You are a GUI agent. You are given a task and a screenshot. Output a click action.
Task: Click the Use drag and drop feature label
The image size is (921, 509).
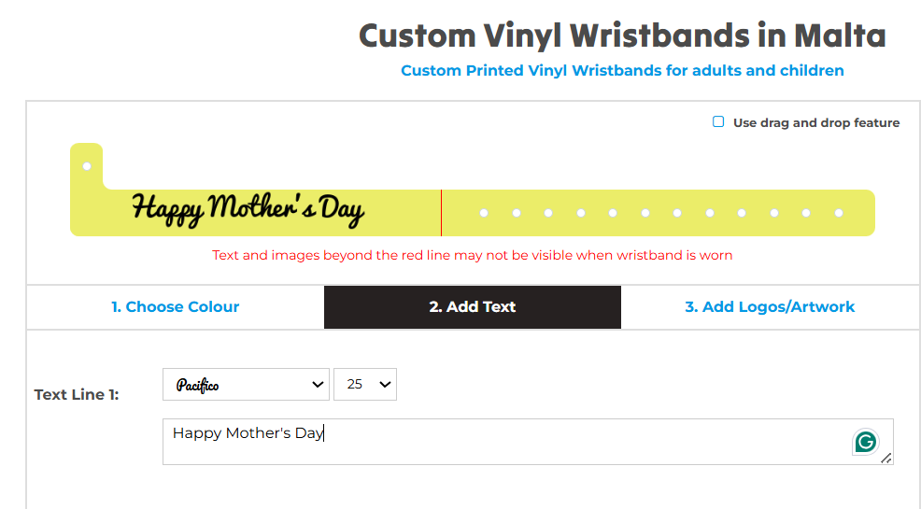816,122
